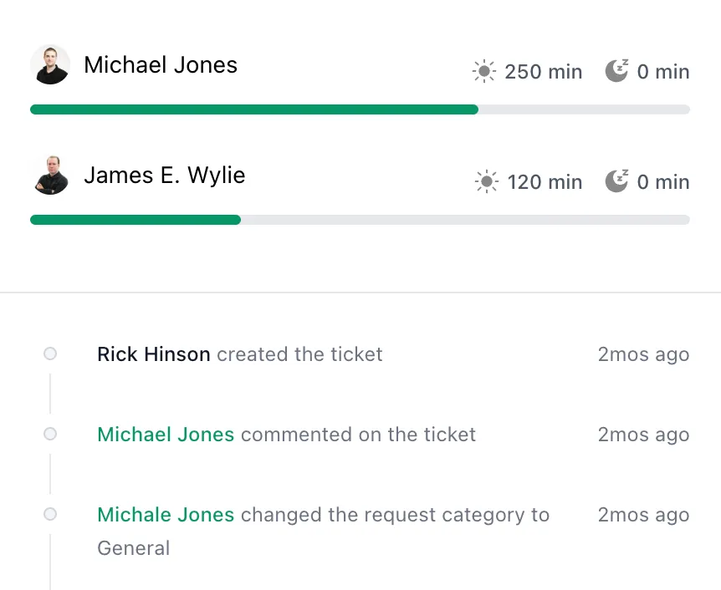Click the 0 min break value for James E. Wylie
The height and width of the screenshot is (590, 721).
[663, 181]
